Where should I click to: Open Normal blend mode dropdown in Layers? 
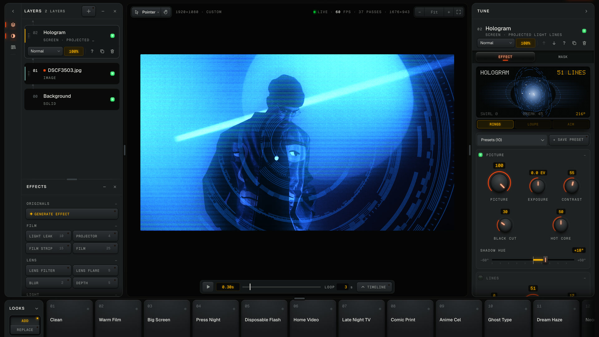point(45,51)
